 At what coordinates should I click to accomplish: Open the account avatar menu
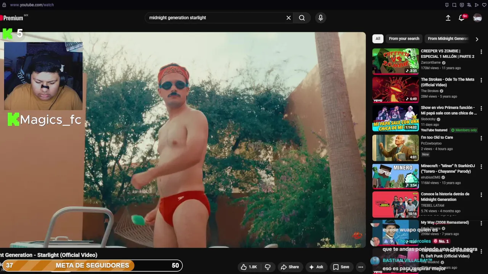(x=477, y=18)
